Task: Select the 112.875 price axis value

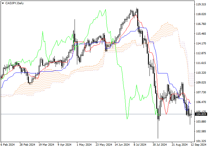Action: tap(201, 53)
